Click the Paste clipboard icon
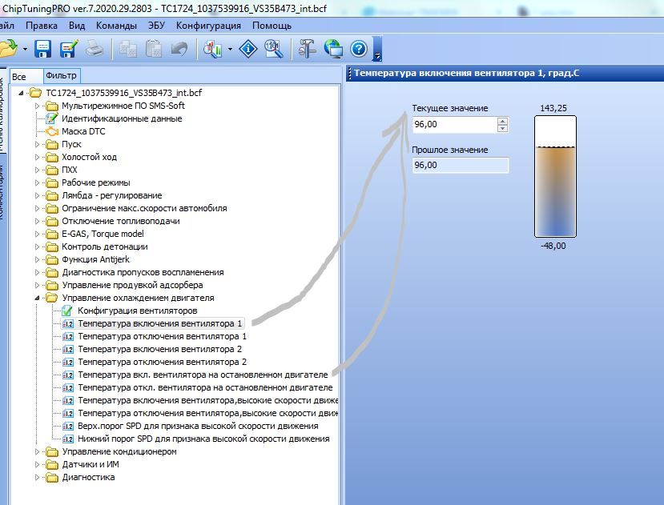The image size is (664, 505). tap(153, 49)
